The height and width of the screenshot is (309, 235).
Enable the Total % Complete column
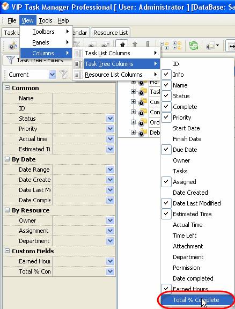(x=197, y=300)
